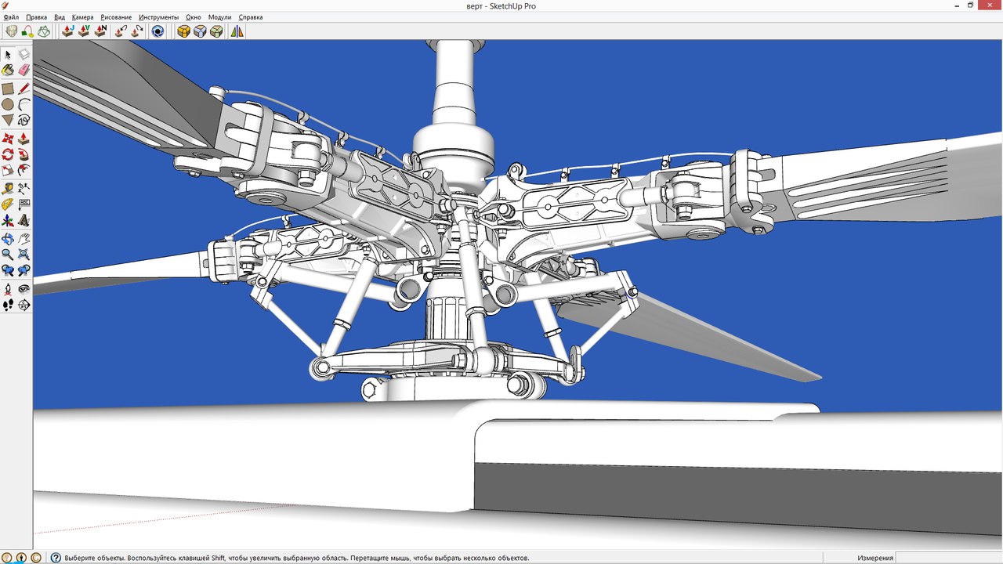Viewport: 1003px width, 564px height.
Task: Choose the Tape Measure tool
Action: coord(8,188)
